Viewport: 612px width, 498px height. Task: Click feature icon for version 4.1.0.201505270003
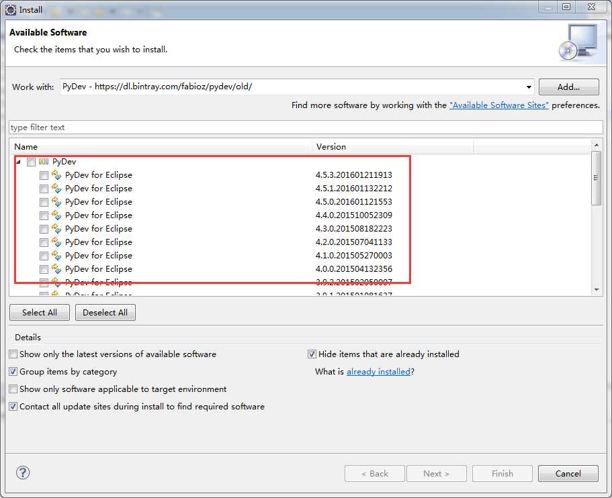tap(56, 256)
